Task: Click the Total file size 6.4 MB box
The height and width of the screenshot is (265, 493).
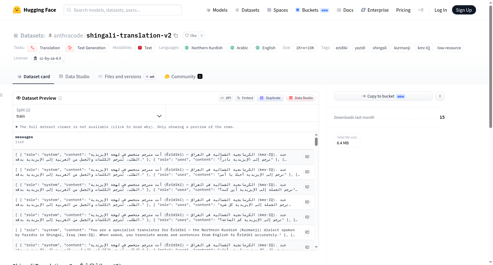Action: click(347, 140)
